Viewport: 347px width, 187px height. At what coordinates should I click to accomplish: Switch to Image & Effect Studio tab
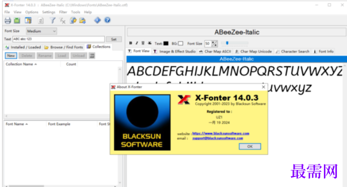175,51
